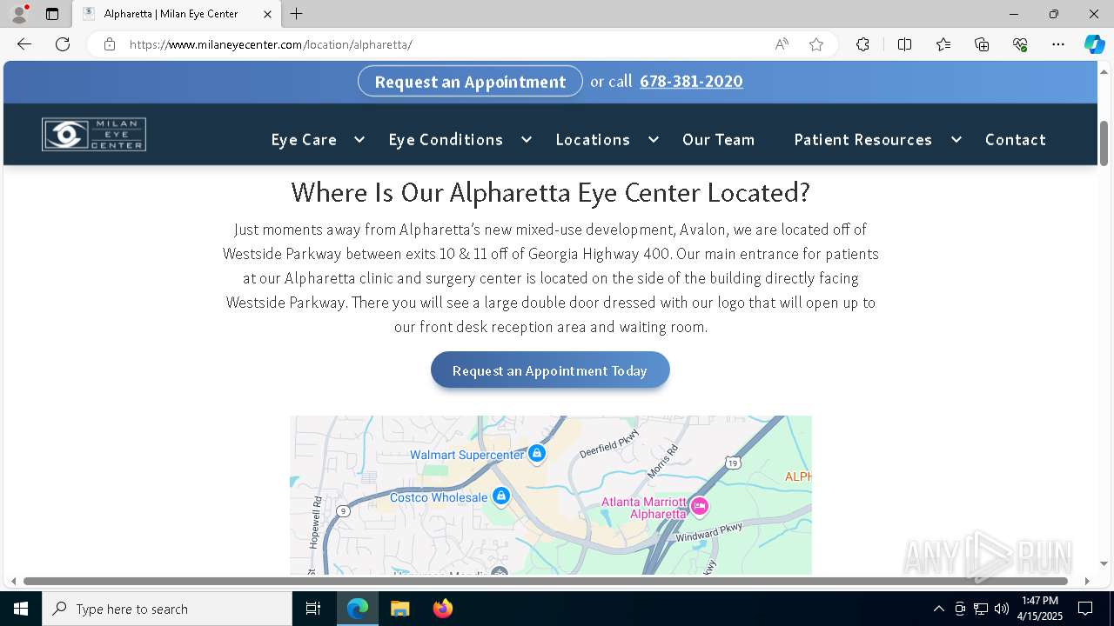Image resolution: width=1114 pixels, height=626 pixels.
Task: Open the Collections icon
Action: [x=982, y=44]
